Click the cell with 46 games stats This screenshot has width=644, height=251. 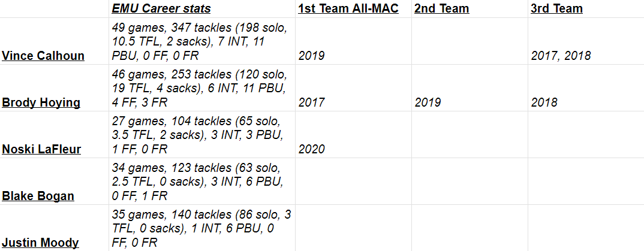(x=201, y=88)
